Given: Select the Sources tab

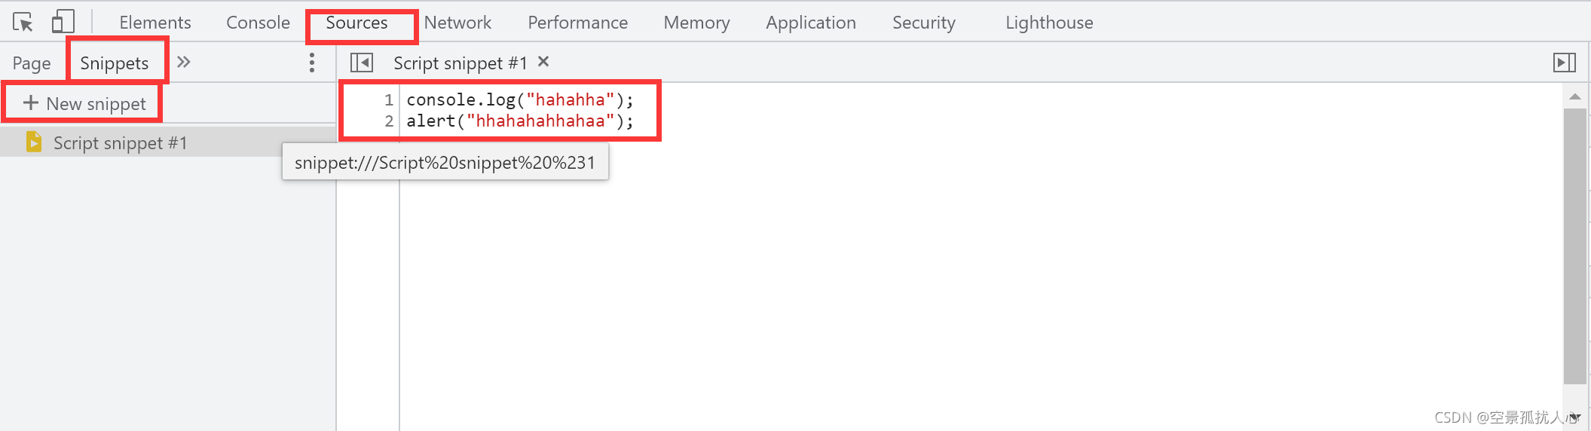Looking at the screenshot, I should pos(356,23).
